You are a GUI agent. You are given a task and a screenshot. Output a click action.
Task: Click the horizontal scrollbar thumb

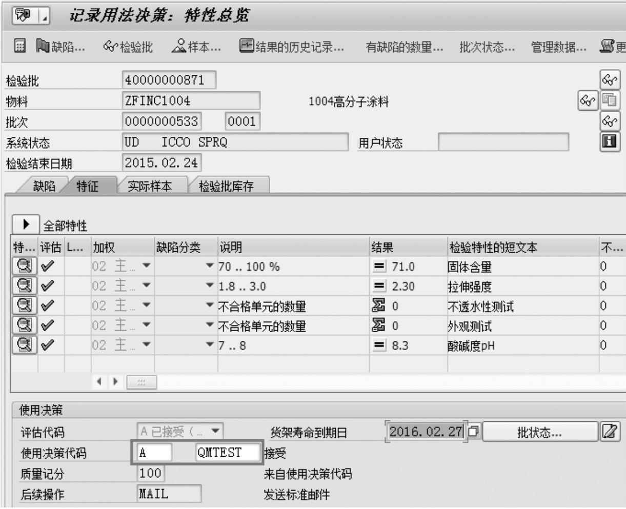(x=140, y=382)
